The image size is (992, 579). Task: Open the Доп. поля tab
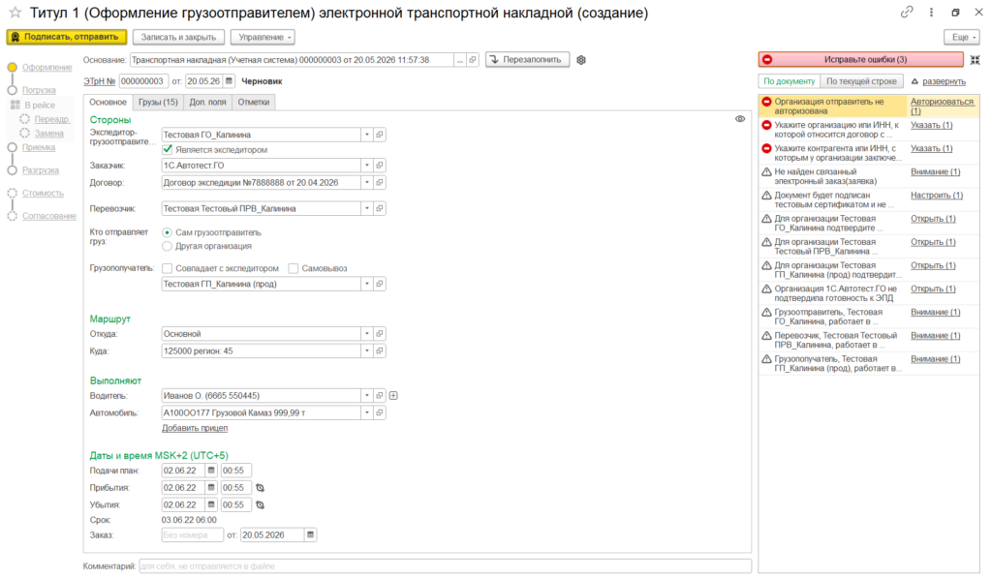pos(207,103)
